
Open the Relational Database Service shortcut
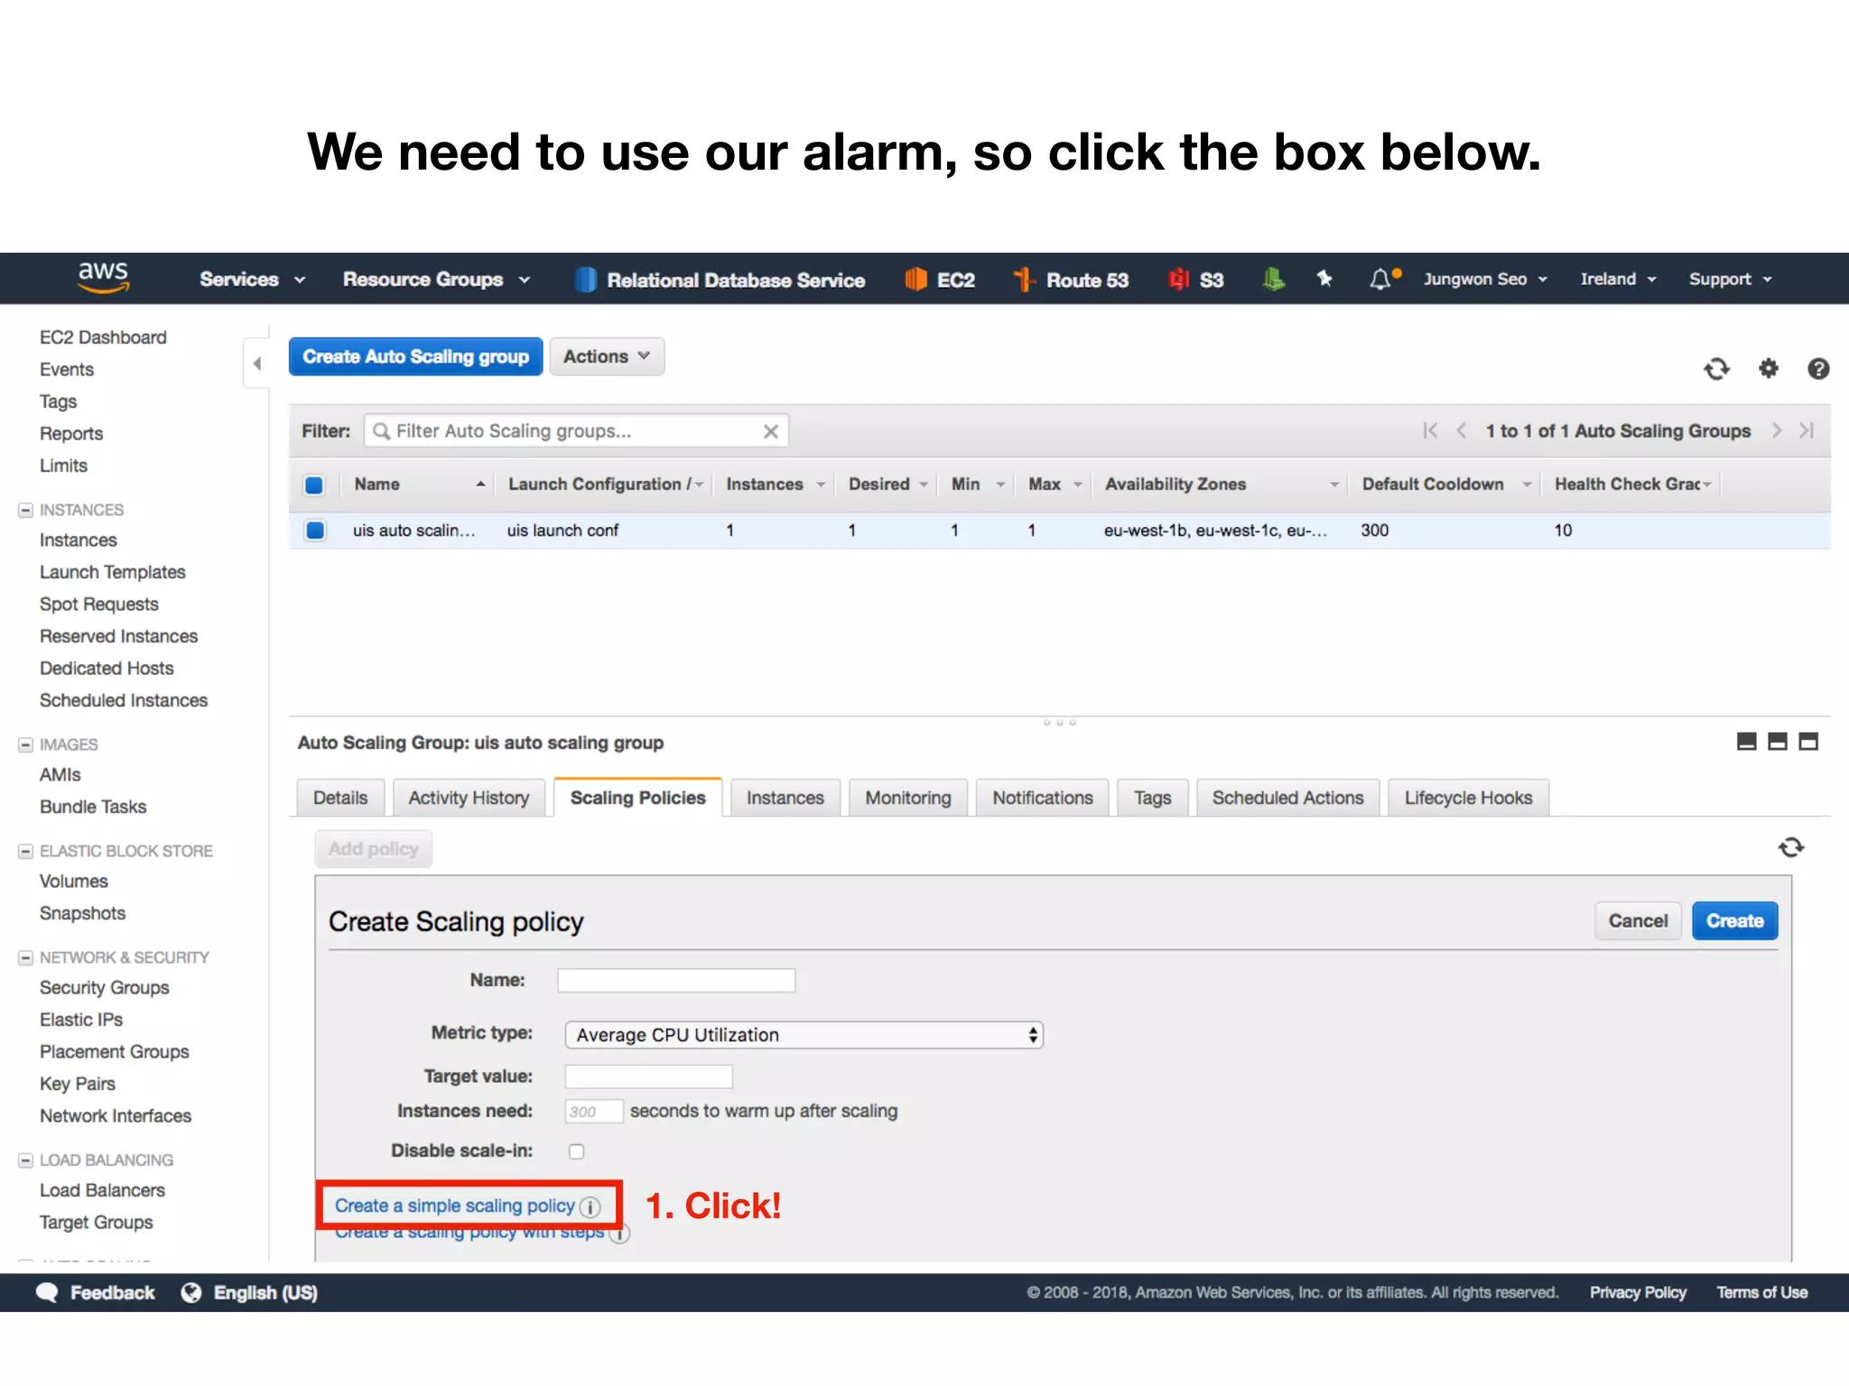point(720,280)
